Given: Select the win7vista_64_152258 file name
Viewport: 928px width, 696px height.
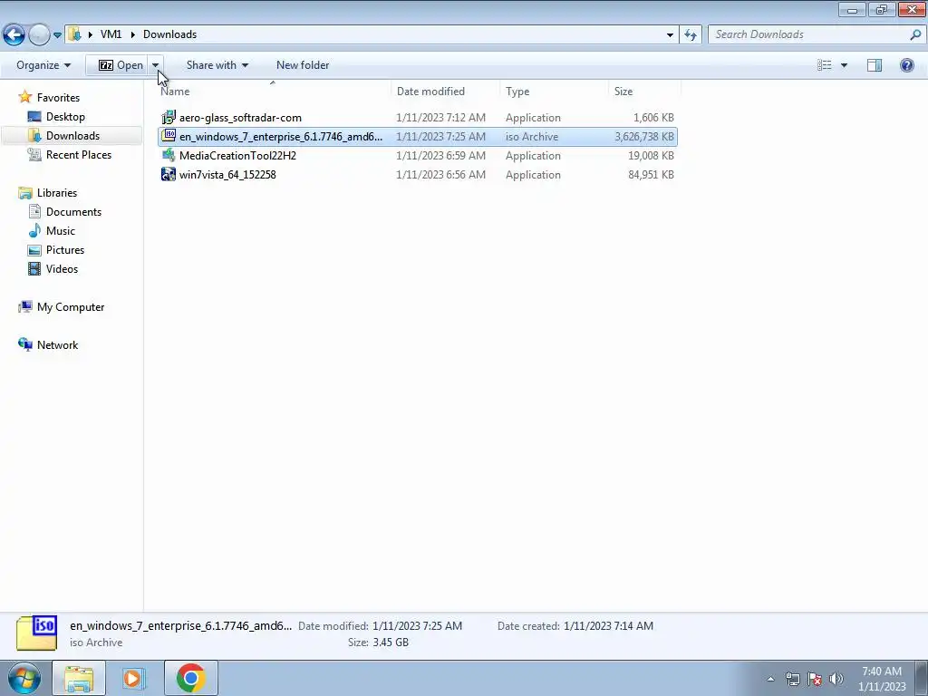Looking at the screenshot, I should pos(227,174).
